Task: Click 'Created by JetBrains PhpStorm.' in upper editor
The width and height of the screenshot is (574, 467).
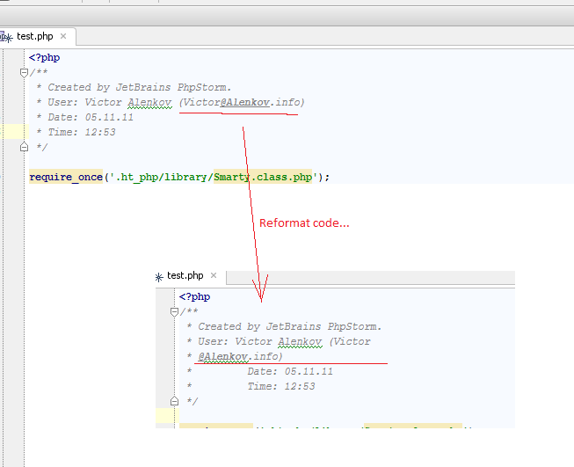Action: 140,87
